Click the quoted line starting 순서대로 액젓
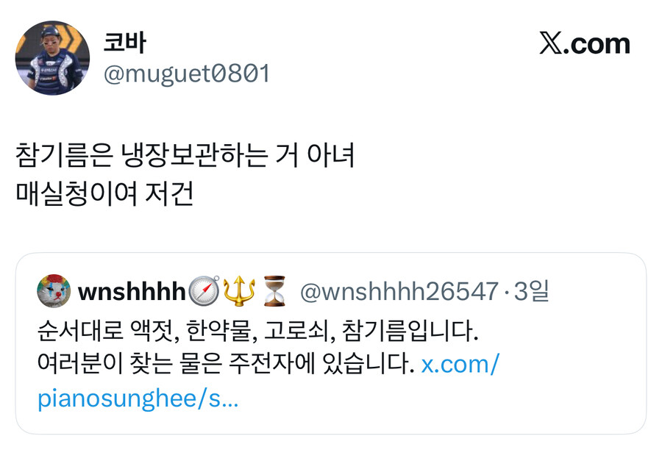Screen dimensions: 662x461 [x=257, y=330]
